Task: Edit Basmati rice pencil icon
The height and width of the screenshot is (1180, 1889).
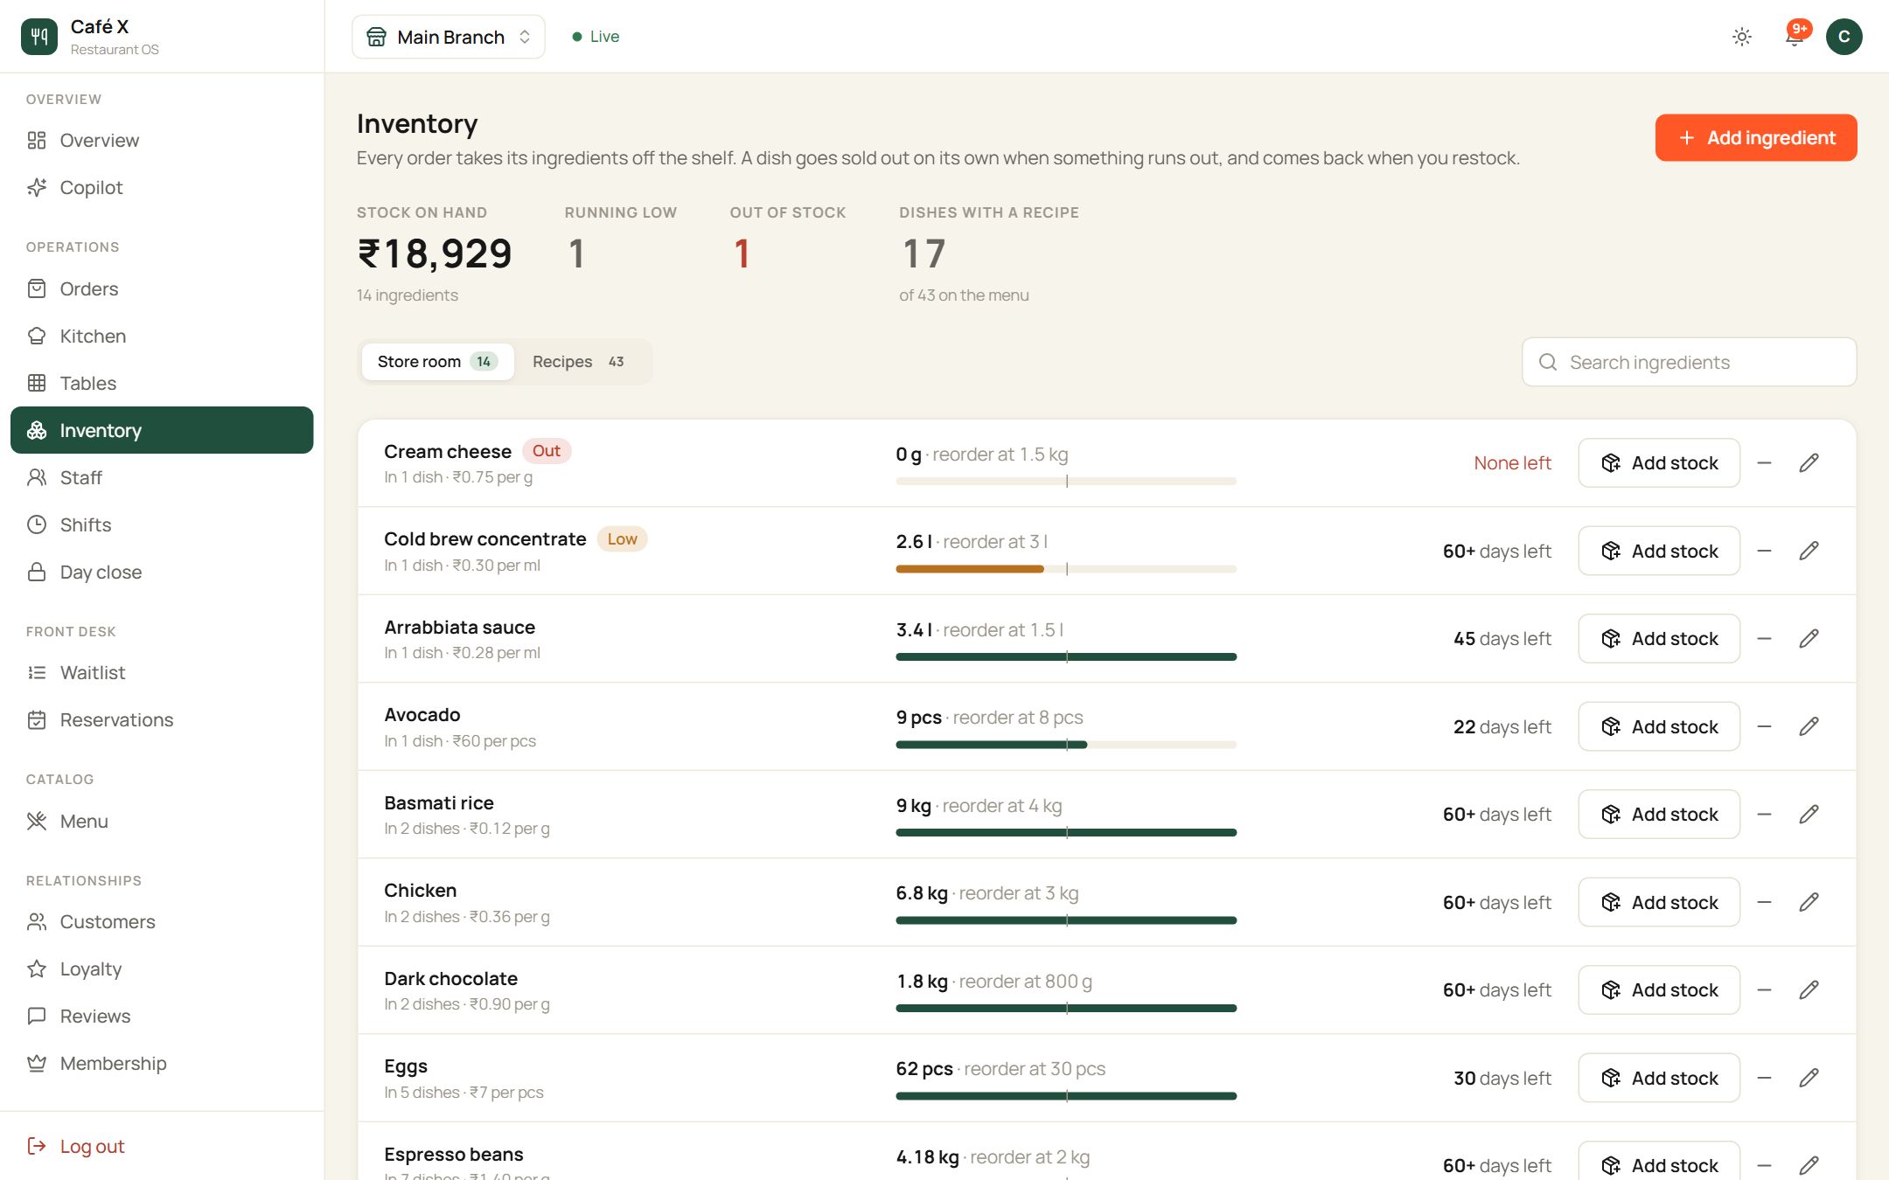Action: click(x=1809, y=814)
